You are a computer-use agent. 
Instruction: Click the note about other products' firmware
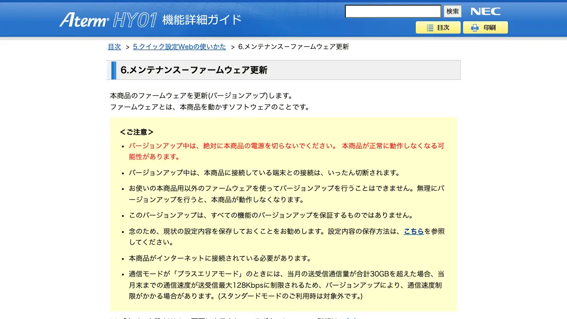[286, 194]
